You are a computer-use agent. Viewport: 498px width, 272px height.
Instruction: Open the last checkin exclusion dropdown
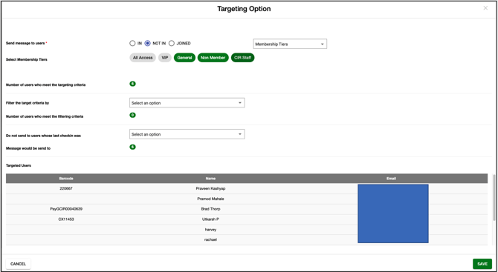pos(187,134)
